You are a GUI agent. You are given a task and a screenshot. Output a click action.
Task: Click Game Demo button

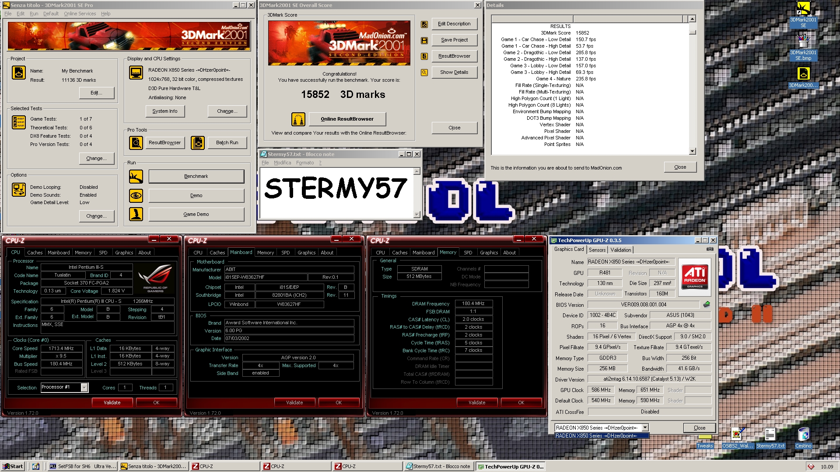coord(196,215)
